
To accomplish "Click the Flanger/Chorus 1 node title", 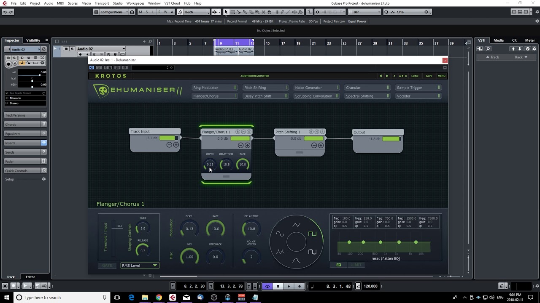I will [216, 132].
